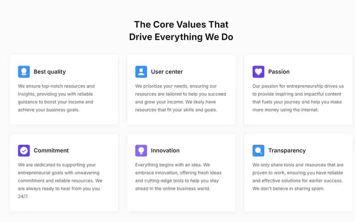Click the dedicated to supporting paragraph
The image size is (355, 222).
[60, 180]
